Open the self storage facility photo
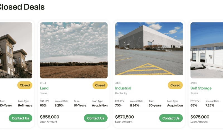 coord(207,50)
